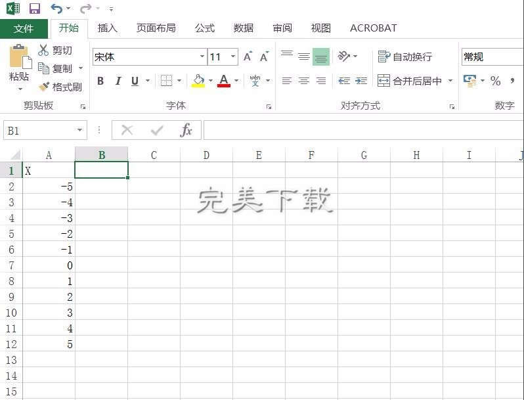Toggle italic formatting

[x=118, y=81]
